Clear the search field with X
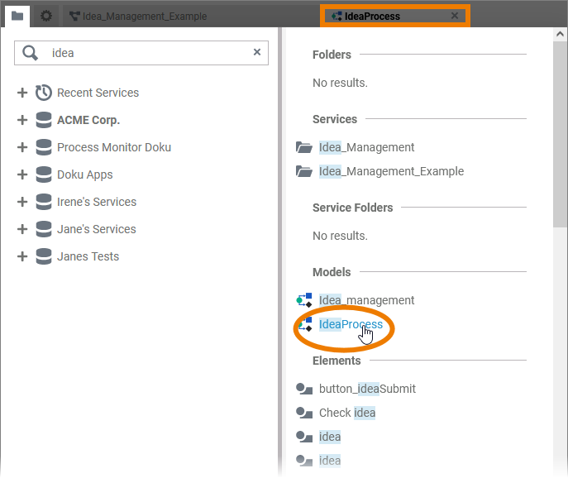568x478 pixels. point(256,52)
